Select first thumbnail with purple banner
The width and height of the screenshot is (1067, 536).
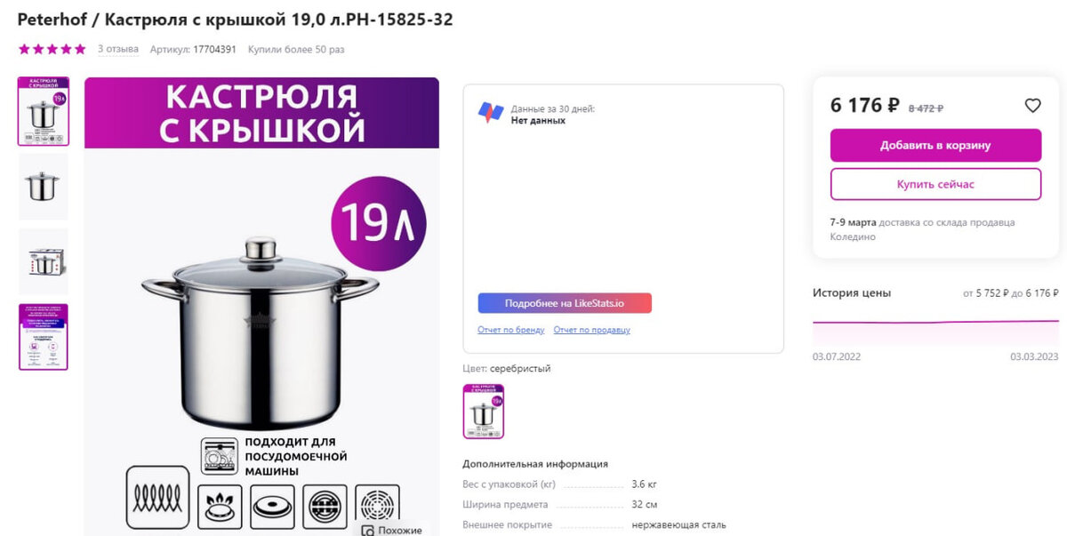tap(44, 111)
